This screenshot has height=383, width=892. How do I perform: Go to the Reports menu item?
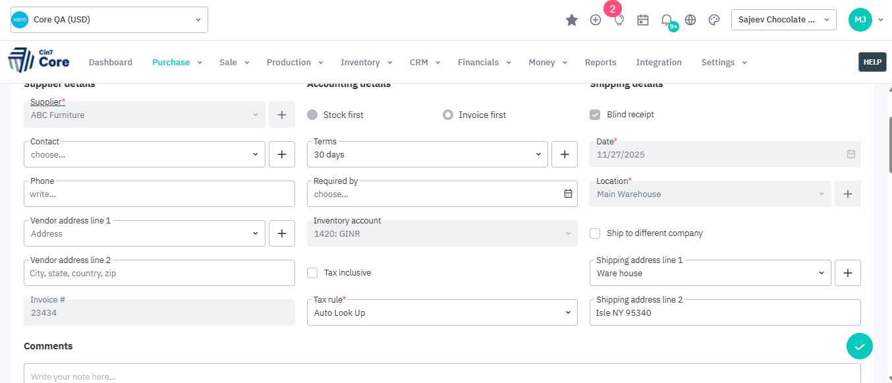[600, 63]
